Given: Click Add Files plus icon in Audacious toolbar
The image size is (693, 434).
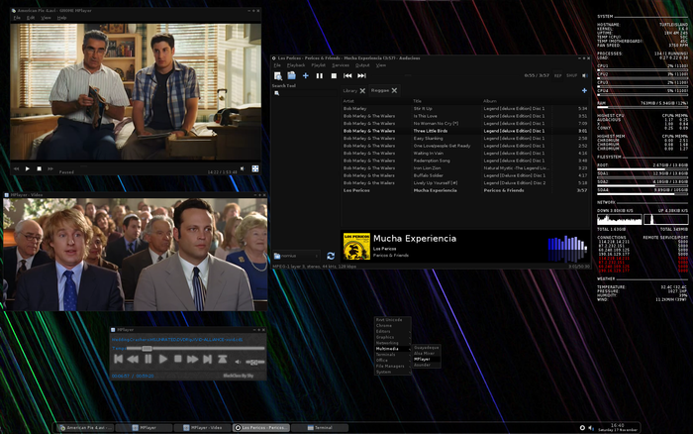Looking at the screenshot, I should click(x=306, y=75).
